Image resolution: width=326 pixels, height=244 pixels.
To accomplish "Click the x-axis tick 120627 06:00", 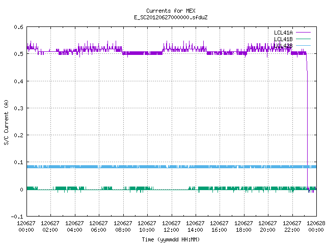I will 98,226.
